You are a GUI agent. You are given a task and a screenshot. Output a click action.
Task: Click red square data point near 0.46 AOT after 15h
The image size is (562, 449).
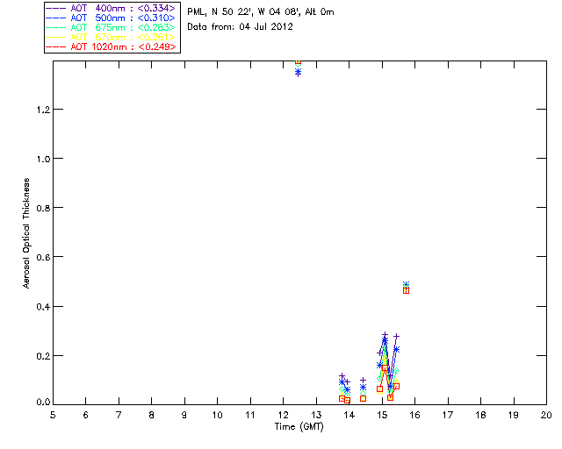(406, 291)
